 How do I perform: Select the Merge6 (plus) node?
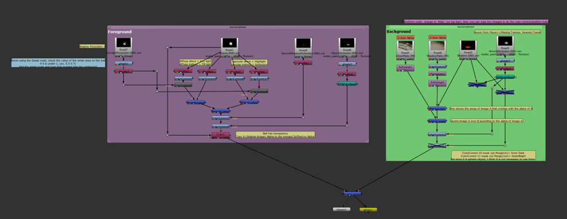(196, 102)
